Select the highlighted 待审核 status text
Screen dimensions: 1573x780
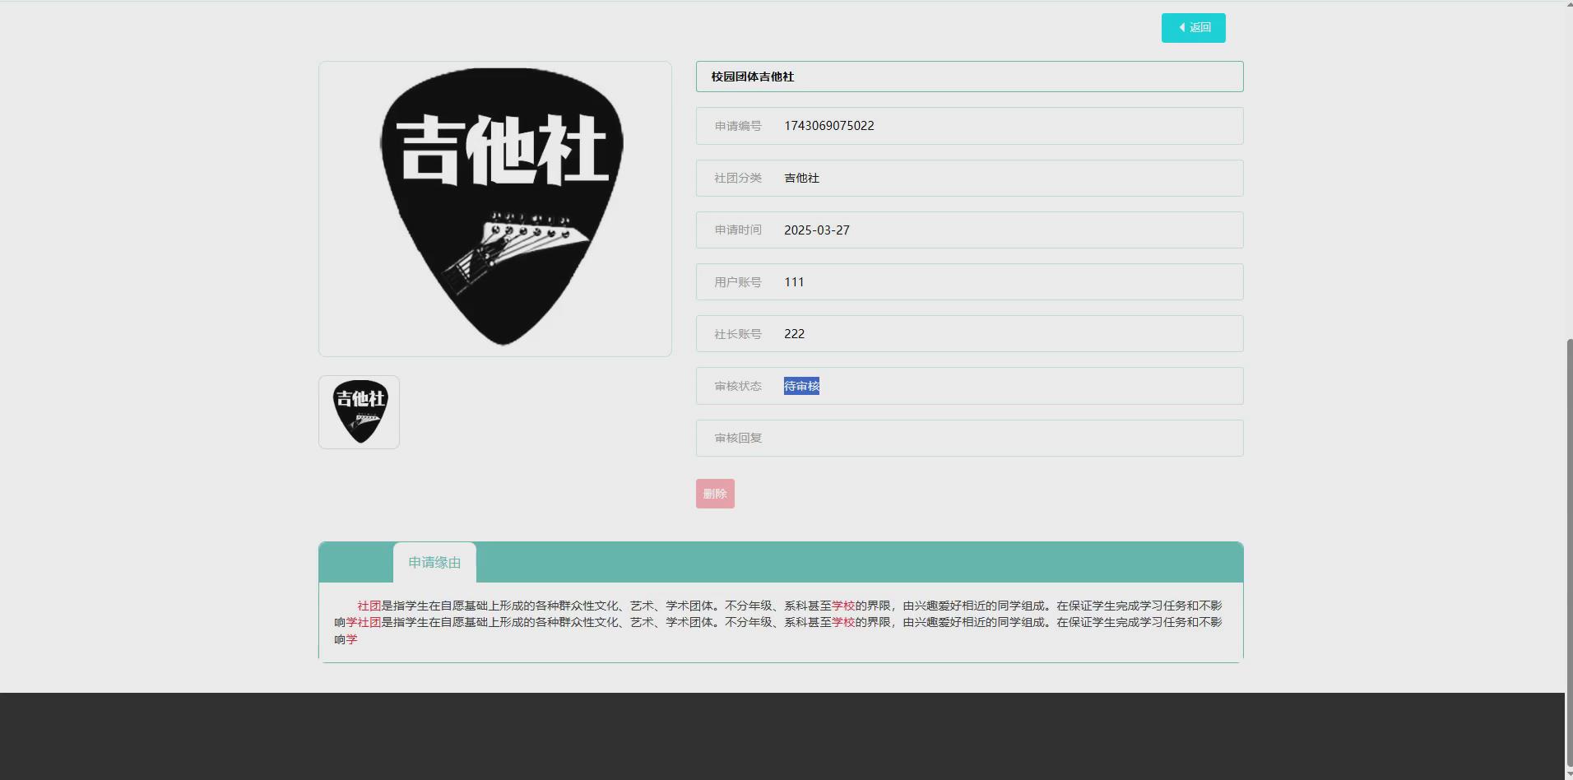point(800,386)
